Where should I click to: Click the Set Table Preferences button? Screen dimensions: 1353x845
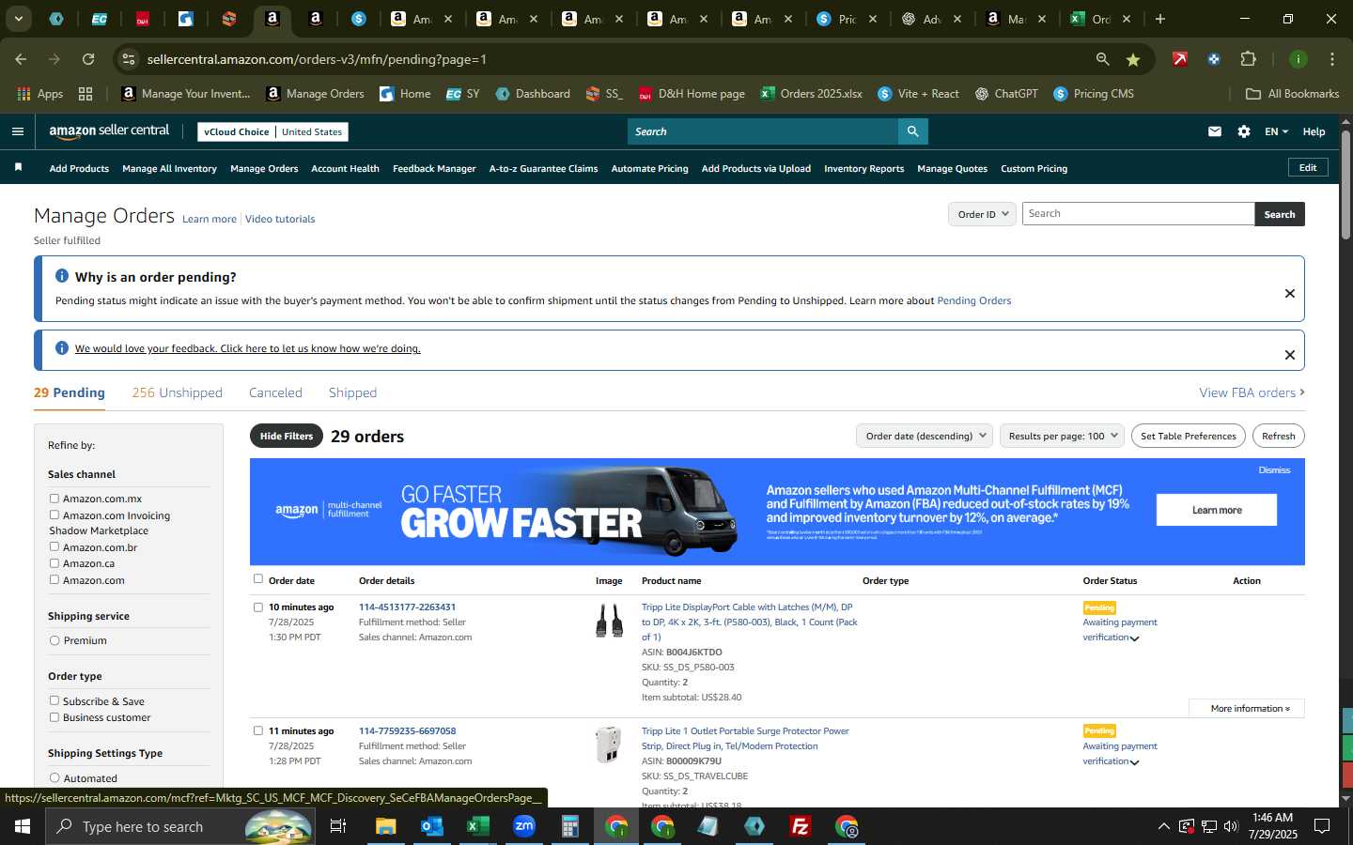(1188, 436)
